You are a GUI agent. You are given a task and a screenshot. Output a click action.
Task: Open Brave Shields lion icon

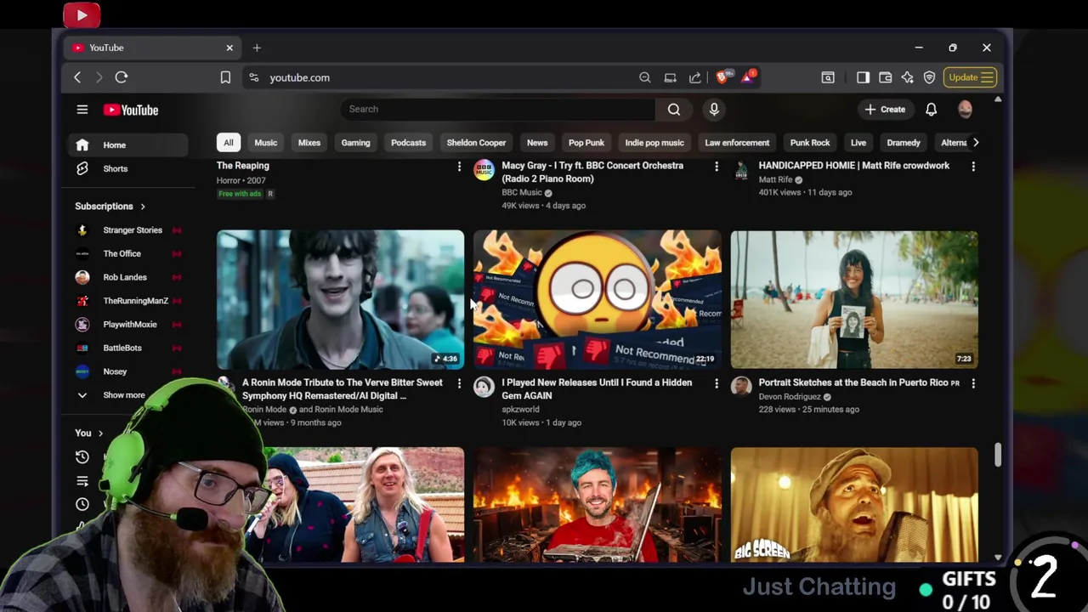[722, 77]
